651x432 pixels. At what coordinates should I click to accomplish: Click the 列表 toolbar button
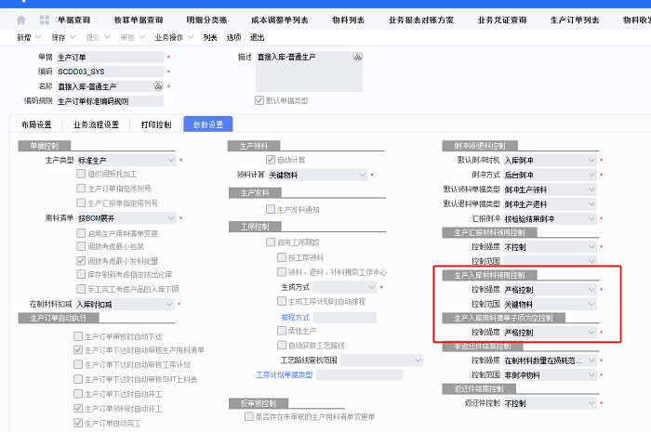pyautogui.click(x=210, y=37)
